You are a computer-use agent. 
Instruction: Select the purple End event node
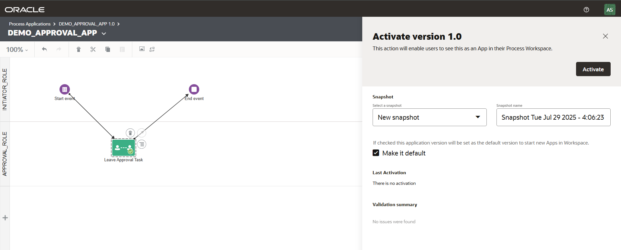coord(194,89)
